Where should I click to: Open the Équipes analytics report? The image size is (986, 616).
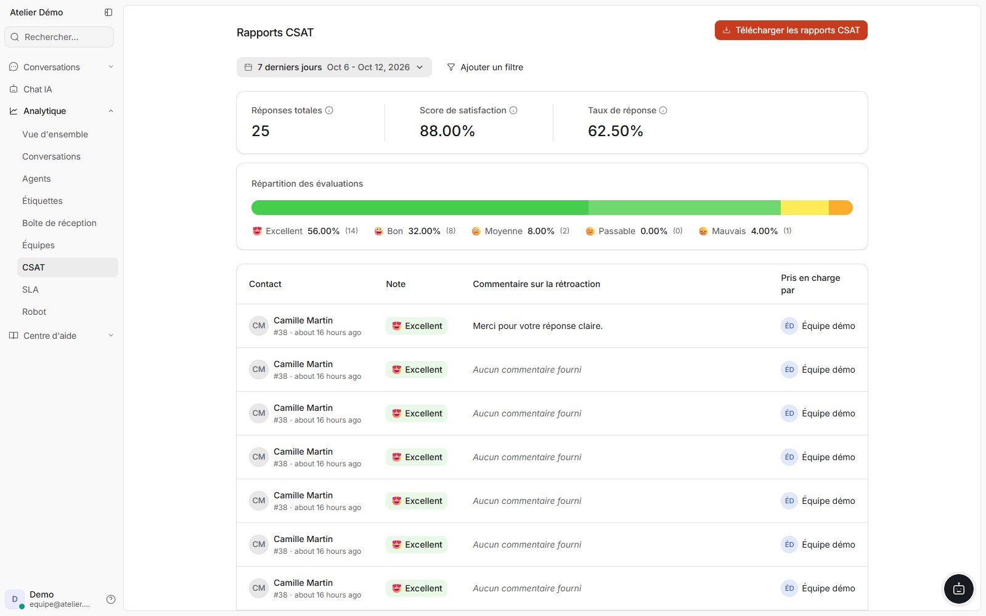pyautogui.click(x=68, y=245)
